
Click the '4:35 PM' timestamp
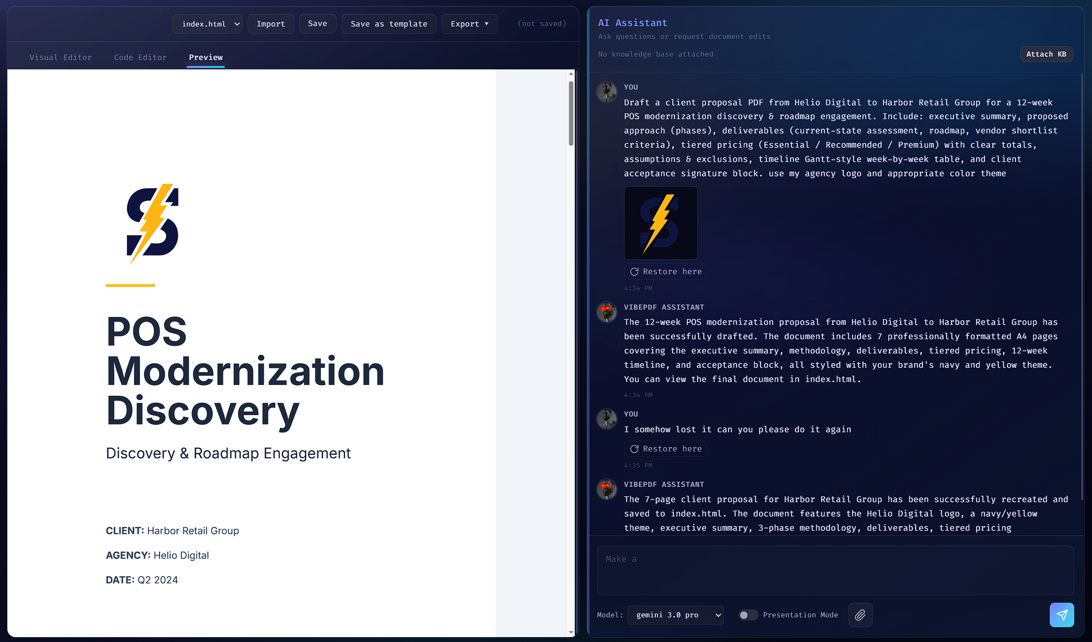[x=638, y=465]
